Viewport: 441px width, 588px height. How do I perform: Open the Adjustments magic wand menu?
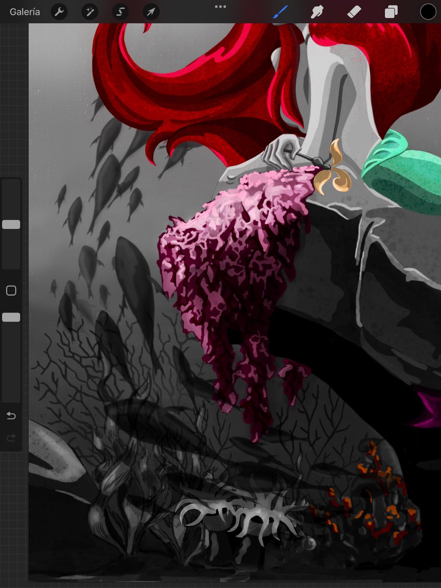pyautogui.click(x=90, y=12)
